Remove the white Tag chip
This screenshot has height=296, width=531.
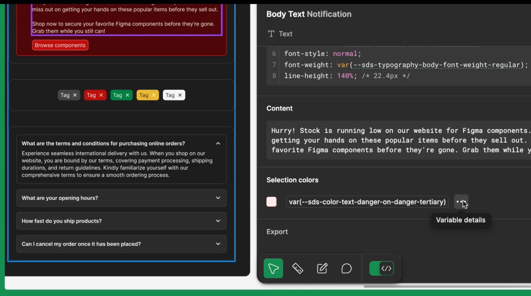pyautogui.click(x=180, y=95)
